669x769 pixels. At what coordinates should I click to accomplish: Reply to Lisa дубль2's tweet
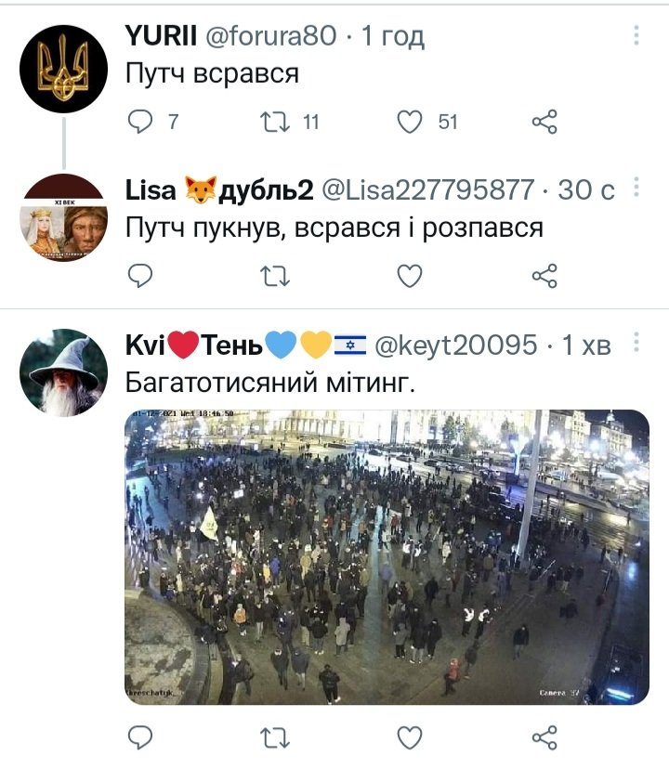pos(140,276)
